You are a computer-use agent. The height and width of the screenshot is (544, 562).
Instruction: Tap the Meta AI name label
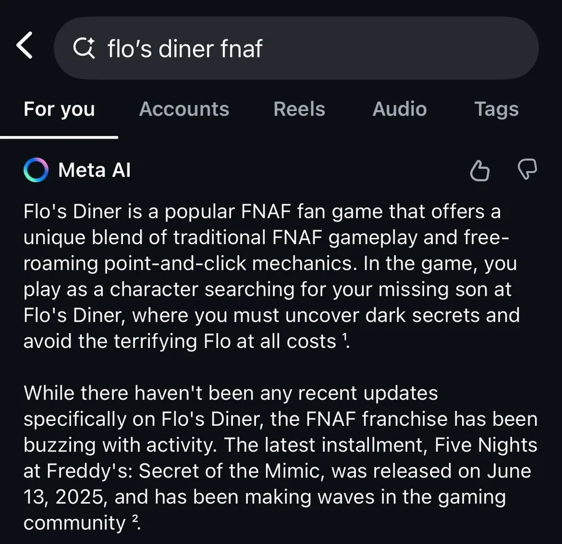click(94, 170)
